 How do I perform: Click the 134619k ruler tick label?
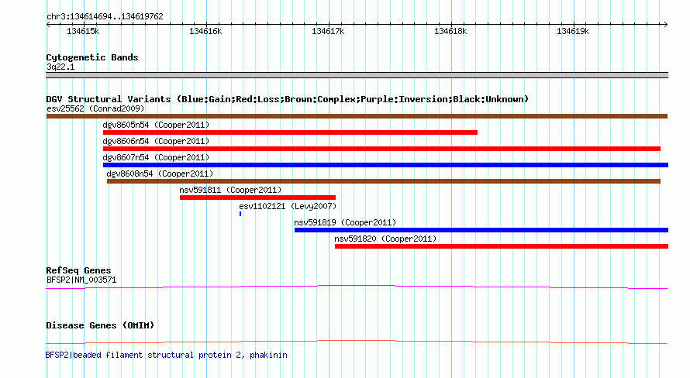coord(572,31)
